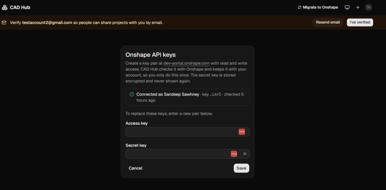Image resolution: width=386 pixels, height=190 pixels.
Task: Click the testaccount2@gmail.com email text
Action: 47,22
